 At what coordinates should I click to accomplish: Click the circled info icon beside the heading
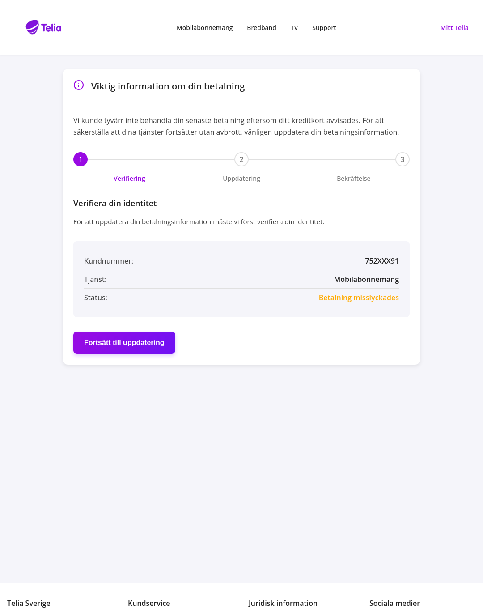point(79,85)
